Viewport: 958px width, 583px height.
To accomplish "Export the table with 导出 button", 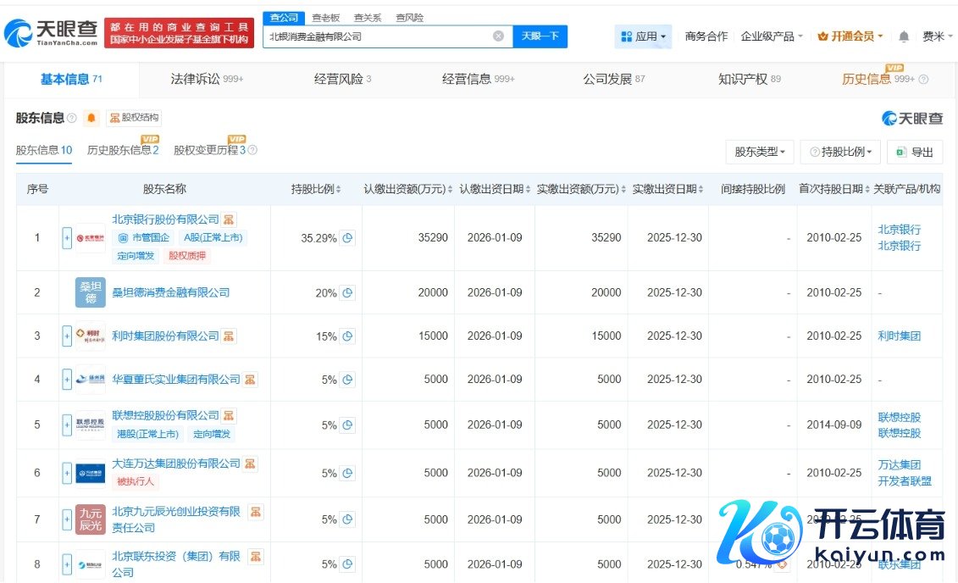I will point(914,152).
